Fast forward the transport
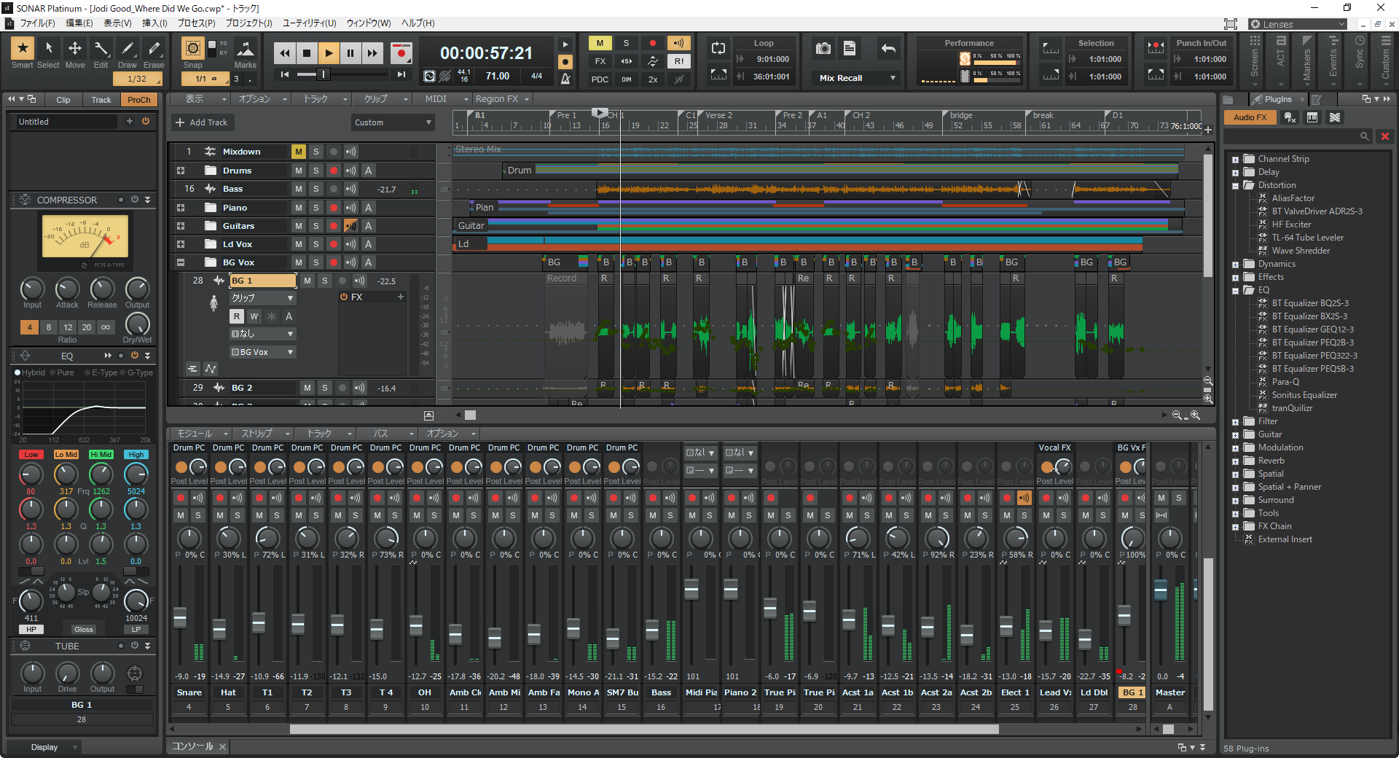The width and height of the screenshot is (1399, 758). click(372, 52)
